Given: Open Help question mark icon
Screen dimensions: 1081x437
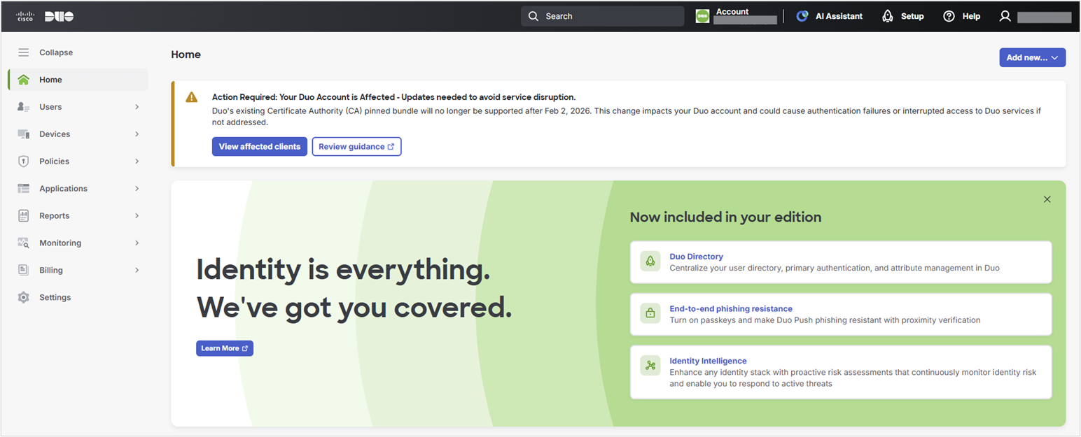Looking at the screenshot, I should 949,16.
